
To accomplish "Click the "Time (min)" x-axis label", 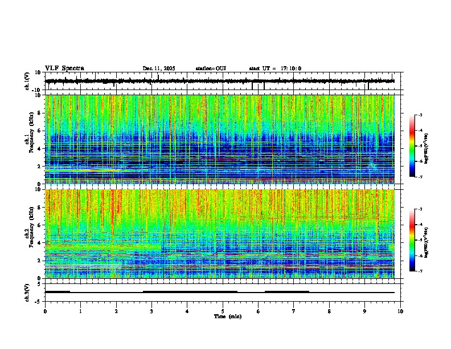I will point(228,316).
